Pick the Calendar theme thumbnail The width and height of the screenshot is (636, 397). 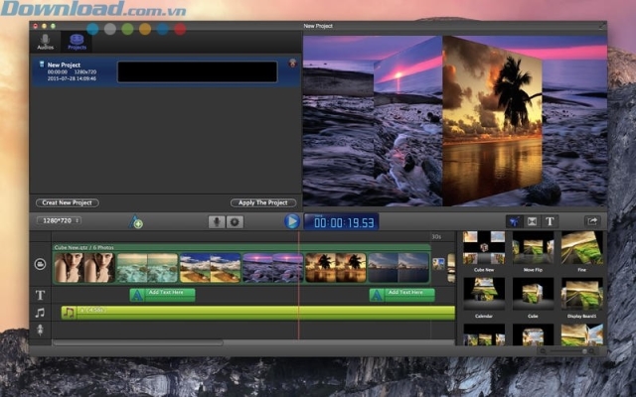[x=484, y=295]
